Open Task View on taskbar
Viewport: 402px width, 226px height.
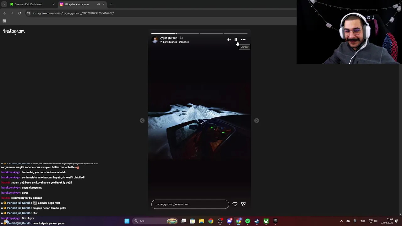(x=183, y=221)
